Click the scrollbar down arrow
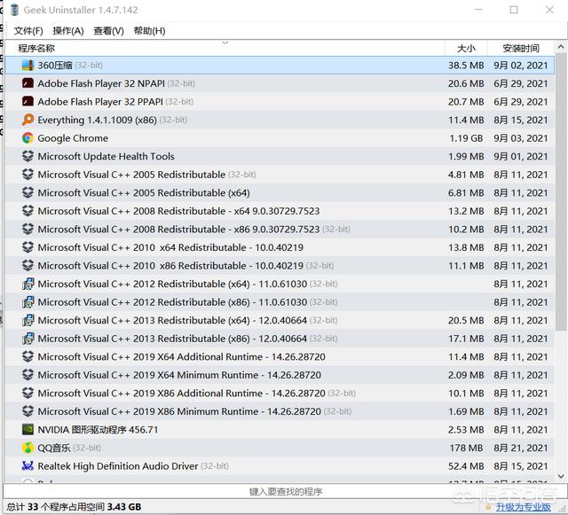 coord(561,476)
